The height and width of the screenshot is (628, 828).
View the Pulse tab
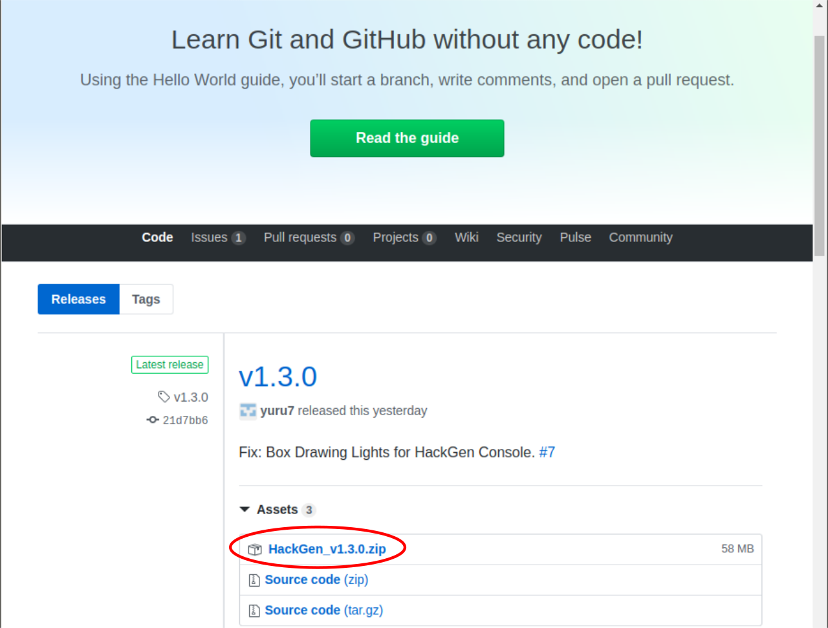576,237
